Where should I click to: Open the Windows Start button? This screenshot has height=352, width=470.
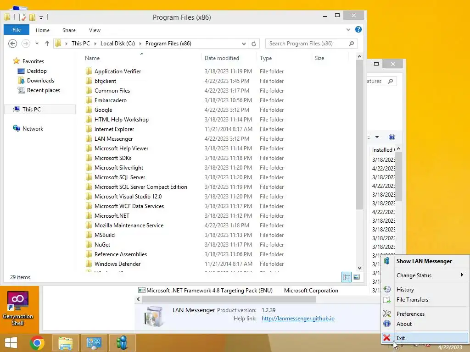pyautogui.click(x=11, y=343)
